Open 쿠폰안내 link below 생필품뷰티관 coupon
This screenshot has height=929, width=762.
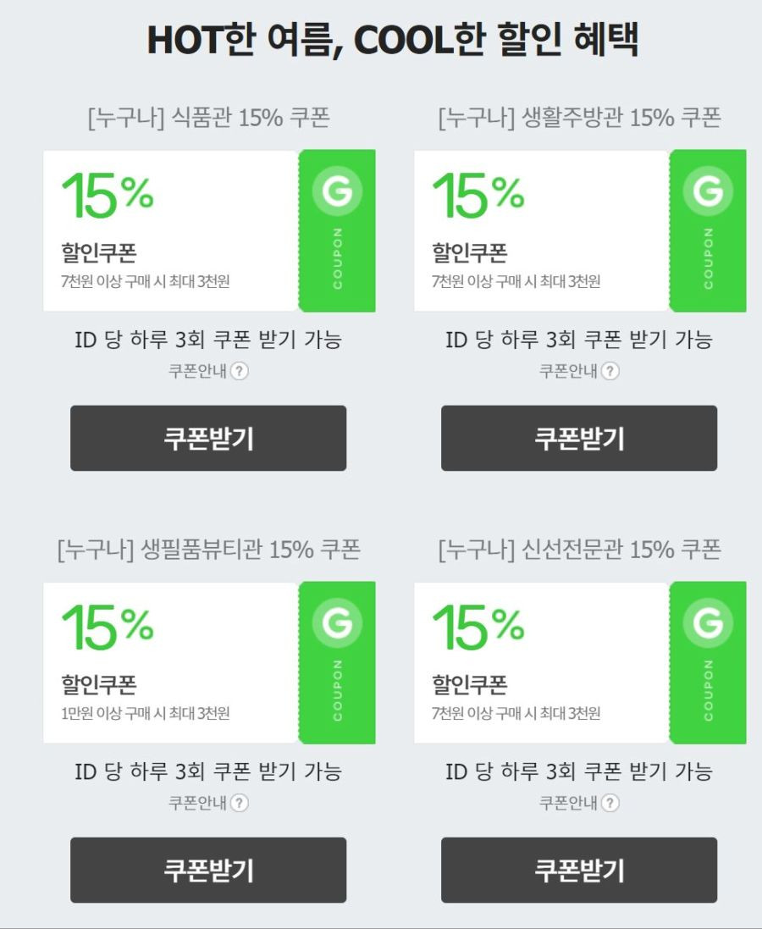point(198,803)
